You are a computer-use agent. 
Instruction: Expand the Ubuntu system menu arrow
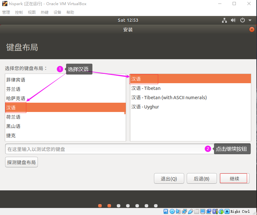click(250, 20)
